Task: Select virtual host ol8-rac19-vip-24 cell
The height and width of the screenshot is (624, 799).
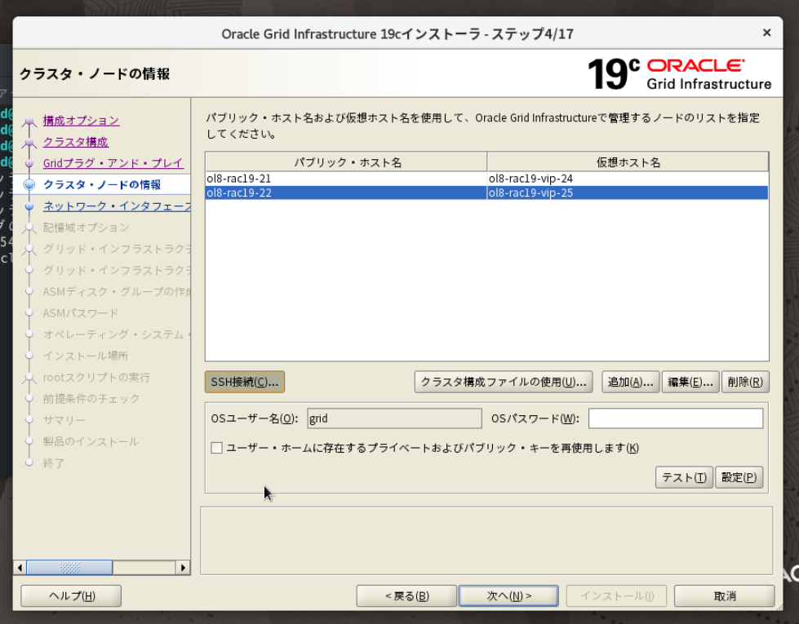Action: (628, 179)
